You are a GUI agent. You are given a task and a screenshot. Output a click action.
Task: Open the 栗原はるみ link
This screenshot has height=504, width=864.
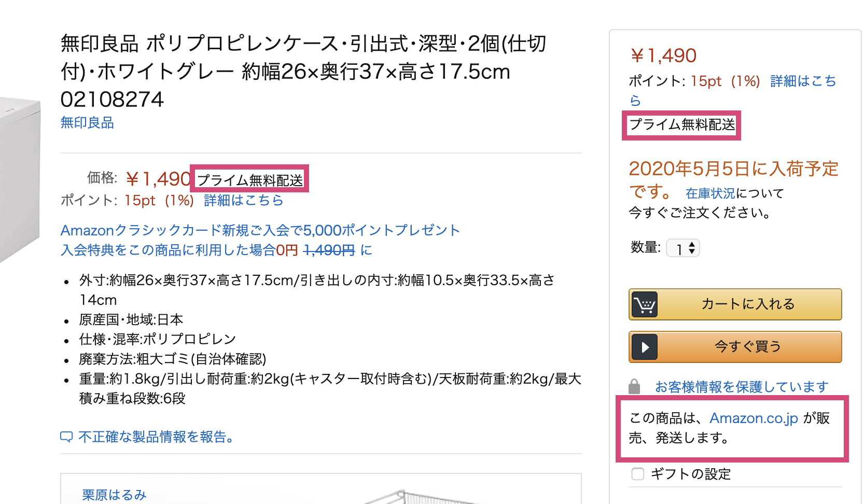pyautogui.click(x=114, y=495)
